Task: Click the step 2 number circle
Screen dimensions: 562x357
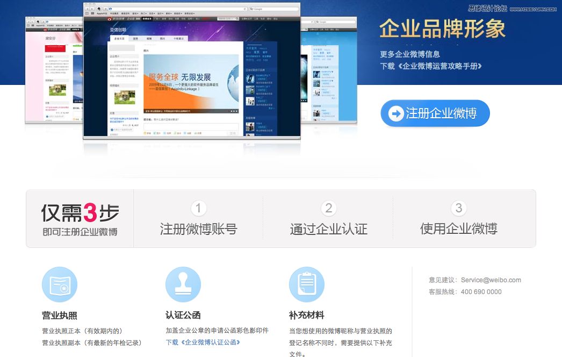Action: pyautogui.click(x=329, y=208)
